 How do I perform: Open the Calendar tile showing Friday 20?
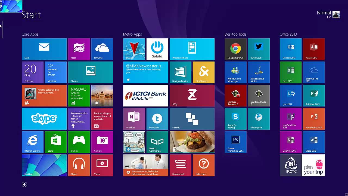(32, 72)
